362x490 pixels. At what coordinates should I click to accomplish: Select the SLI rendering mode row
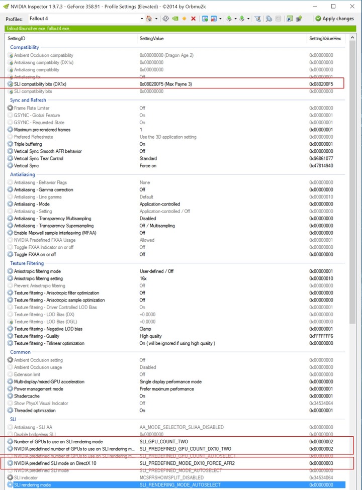(176, 484)
